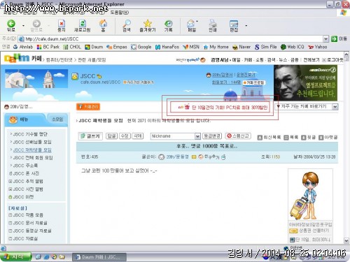Open the BC Park links shortcut

click(x=48, y=47)
